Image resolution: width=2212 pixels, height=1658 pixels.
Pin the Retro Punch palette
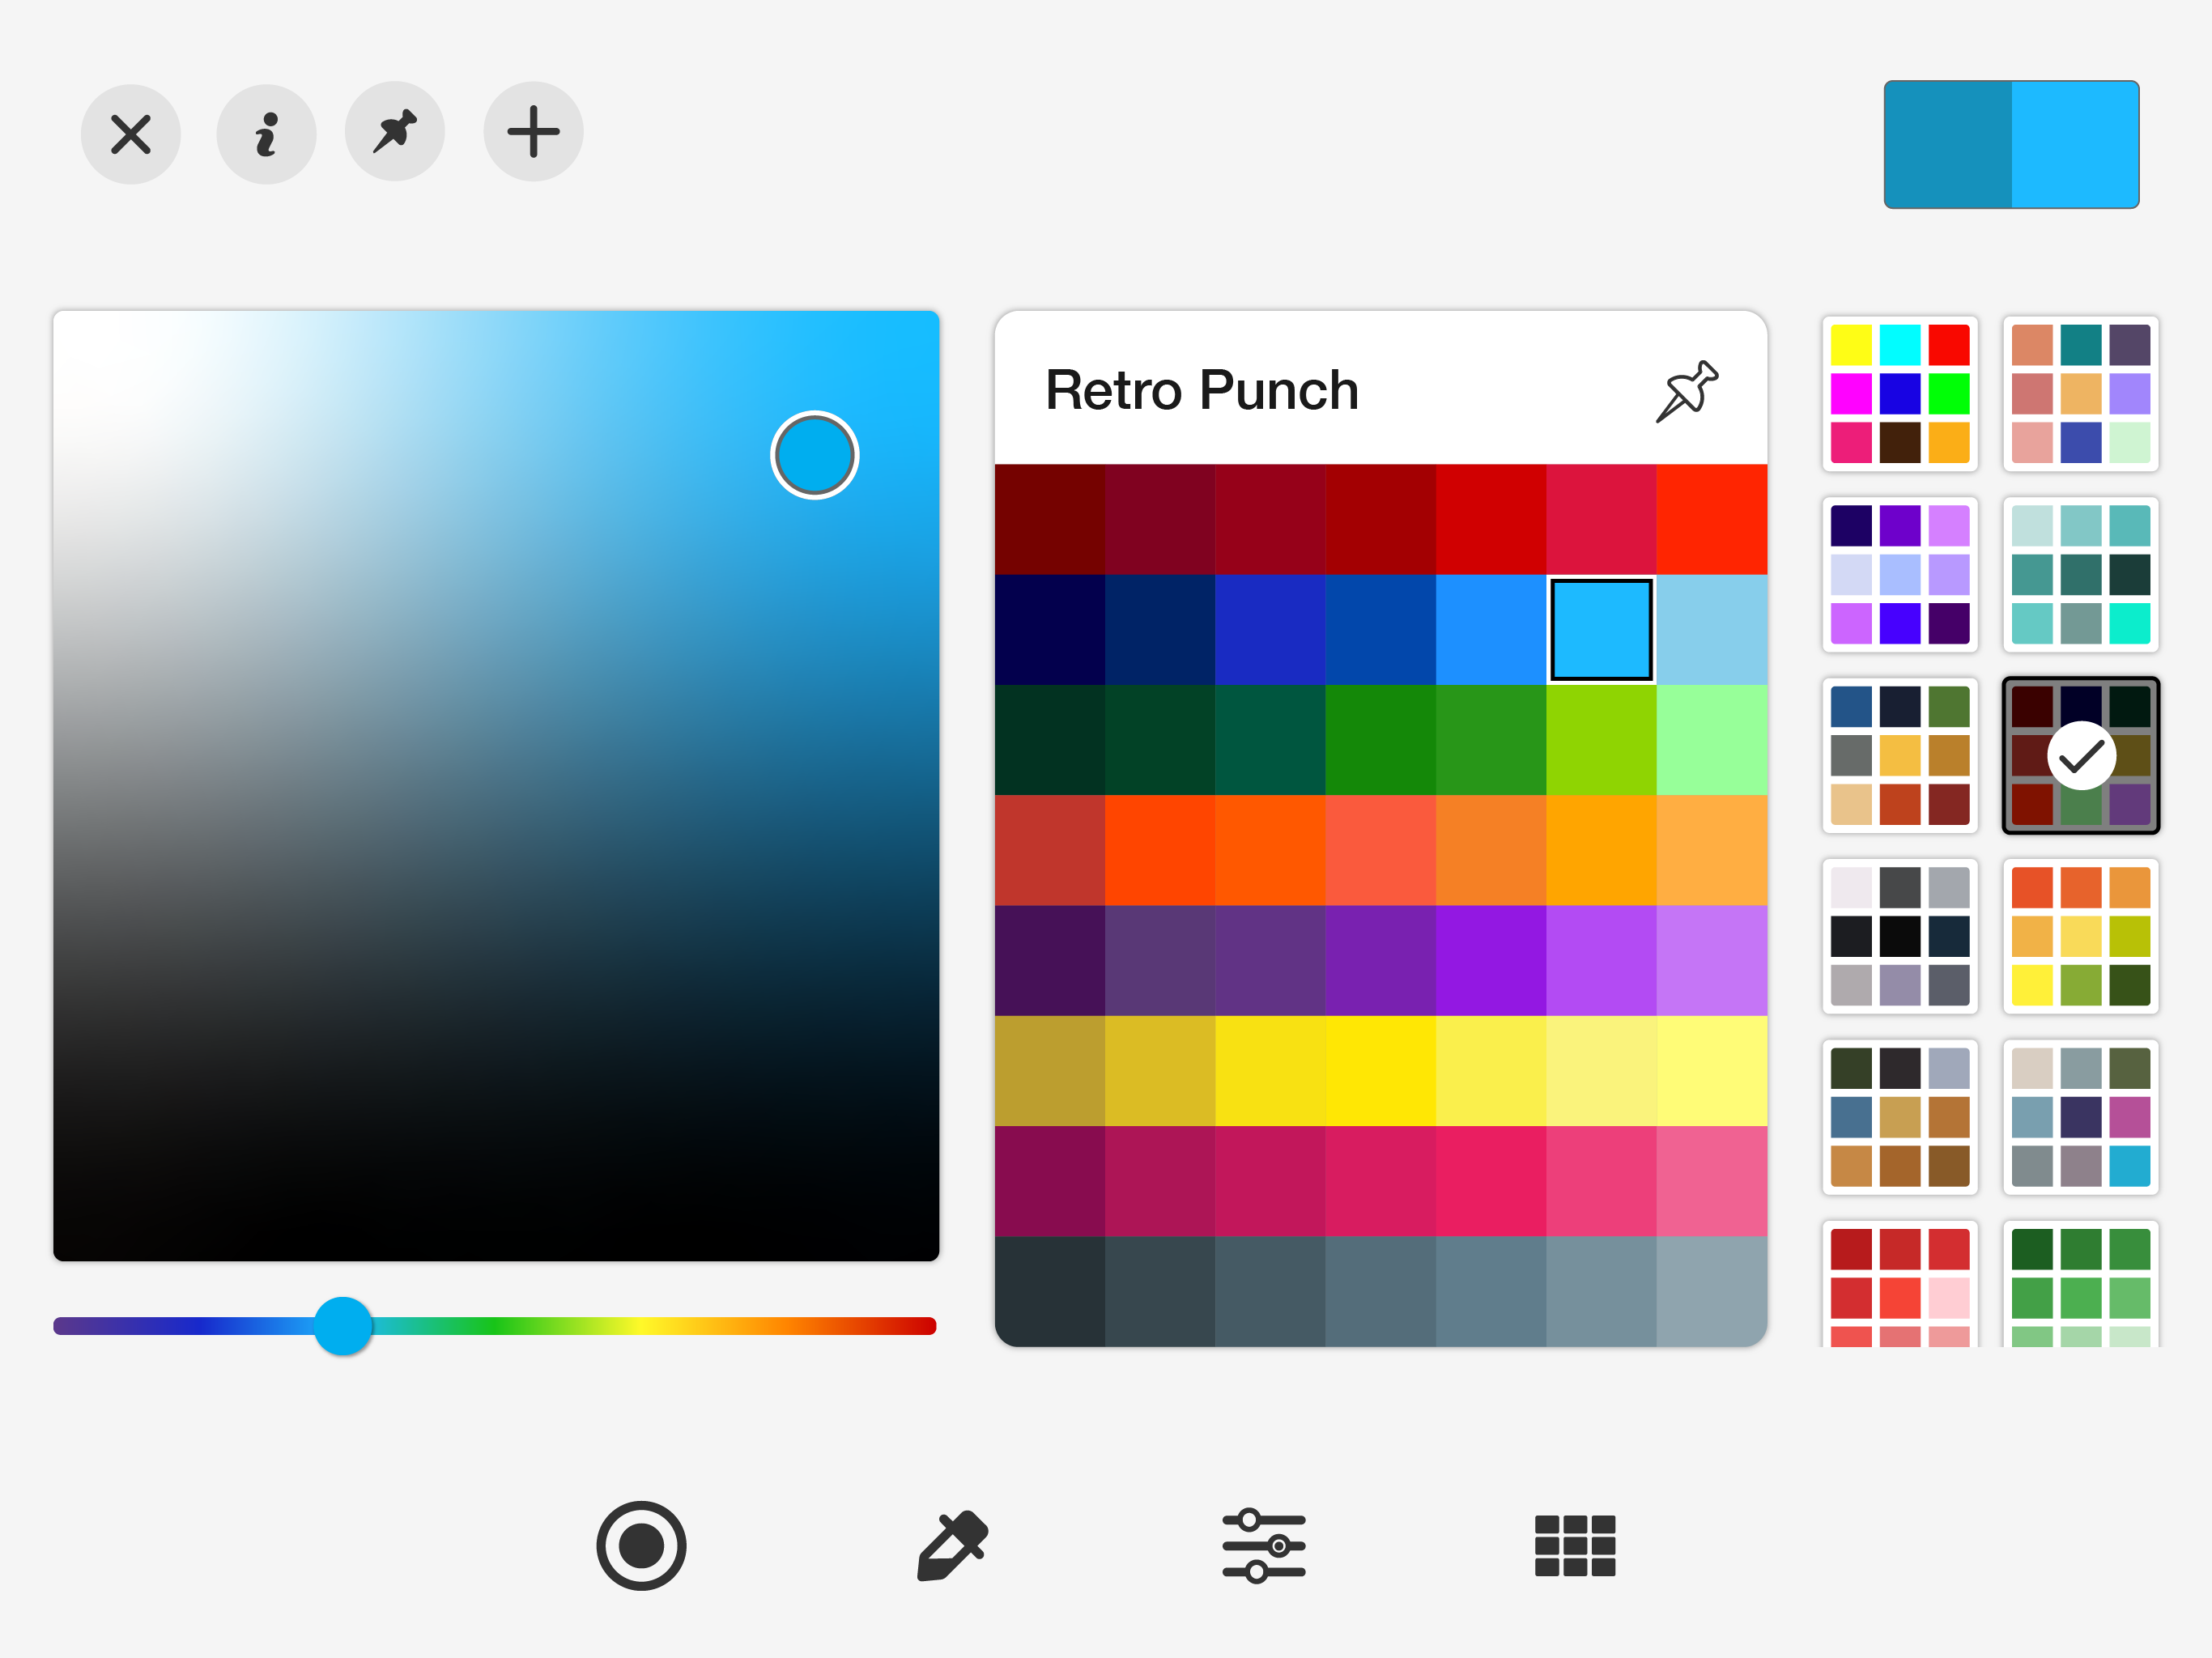pyautogui.click(x=1687, y=391)
